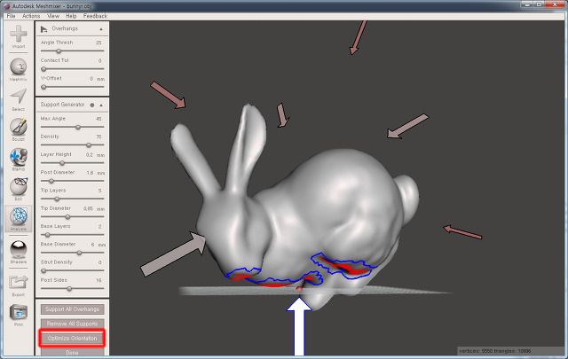Click the Tip Layers value 5
The width and height of the screenshot is (568, 359).
pyautogui.click(x=99, y=191)
